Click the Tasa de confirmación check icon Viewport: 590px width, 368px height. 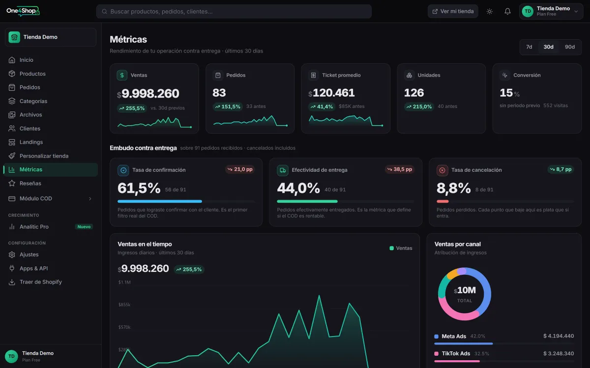pos(123,170)
